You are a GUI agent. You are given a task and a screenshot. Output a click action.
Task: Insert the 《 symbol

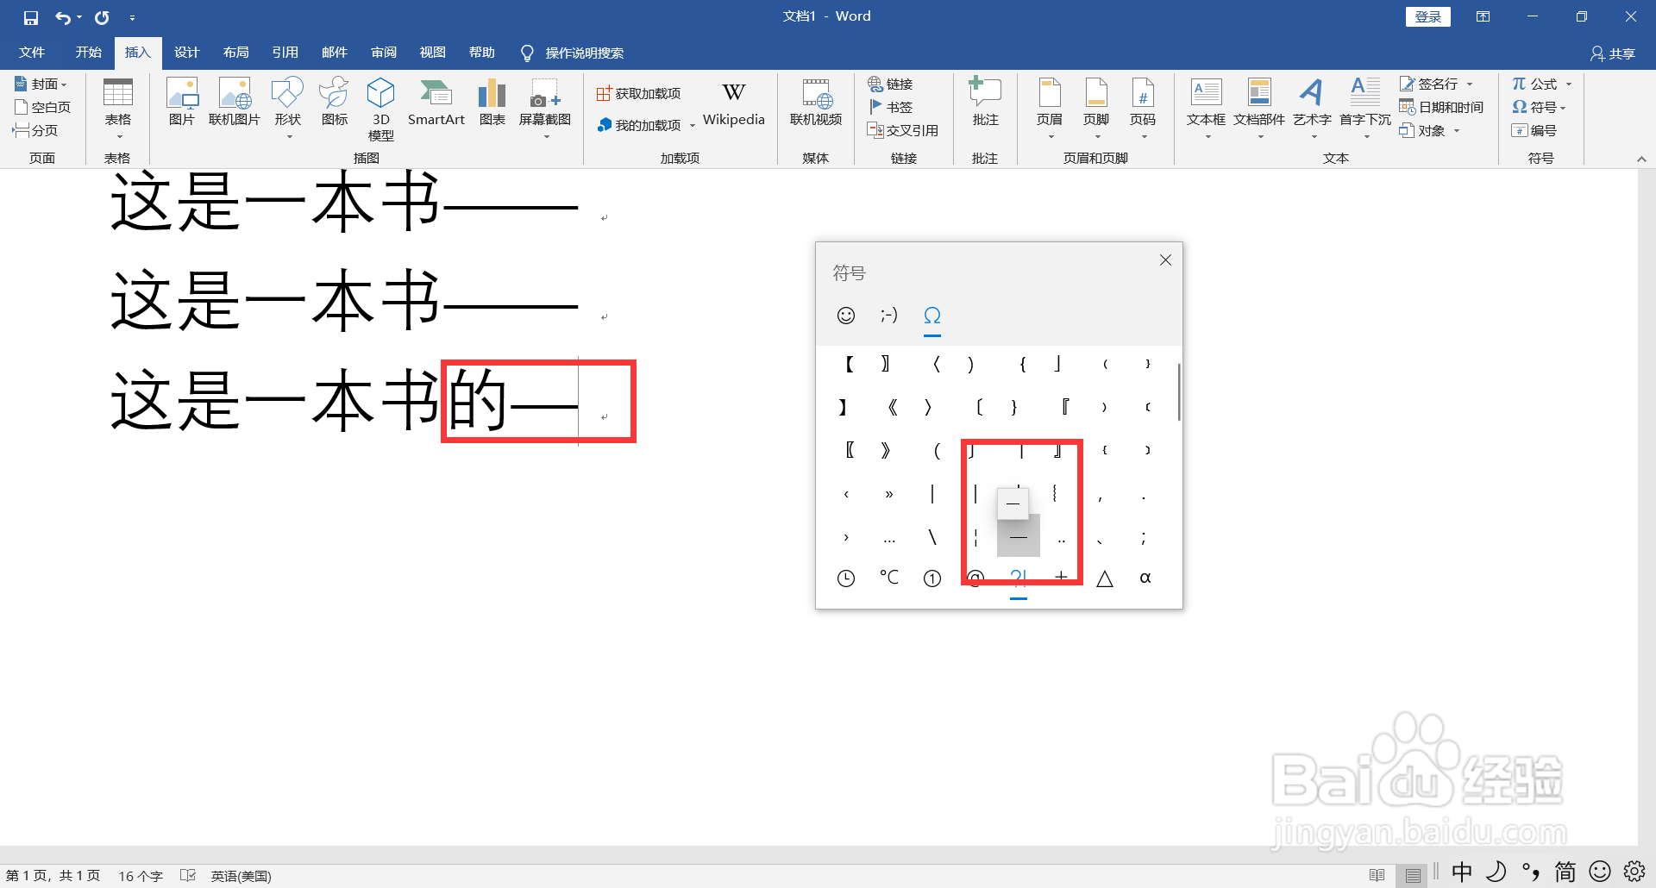(x=892, y=407)
